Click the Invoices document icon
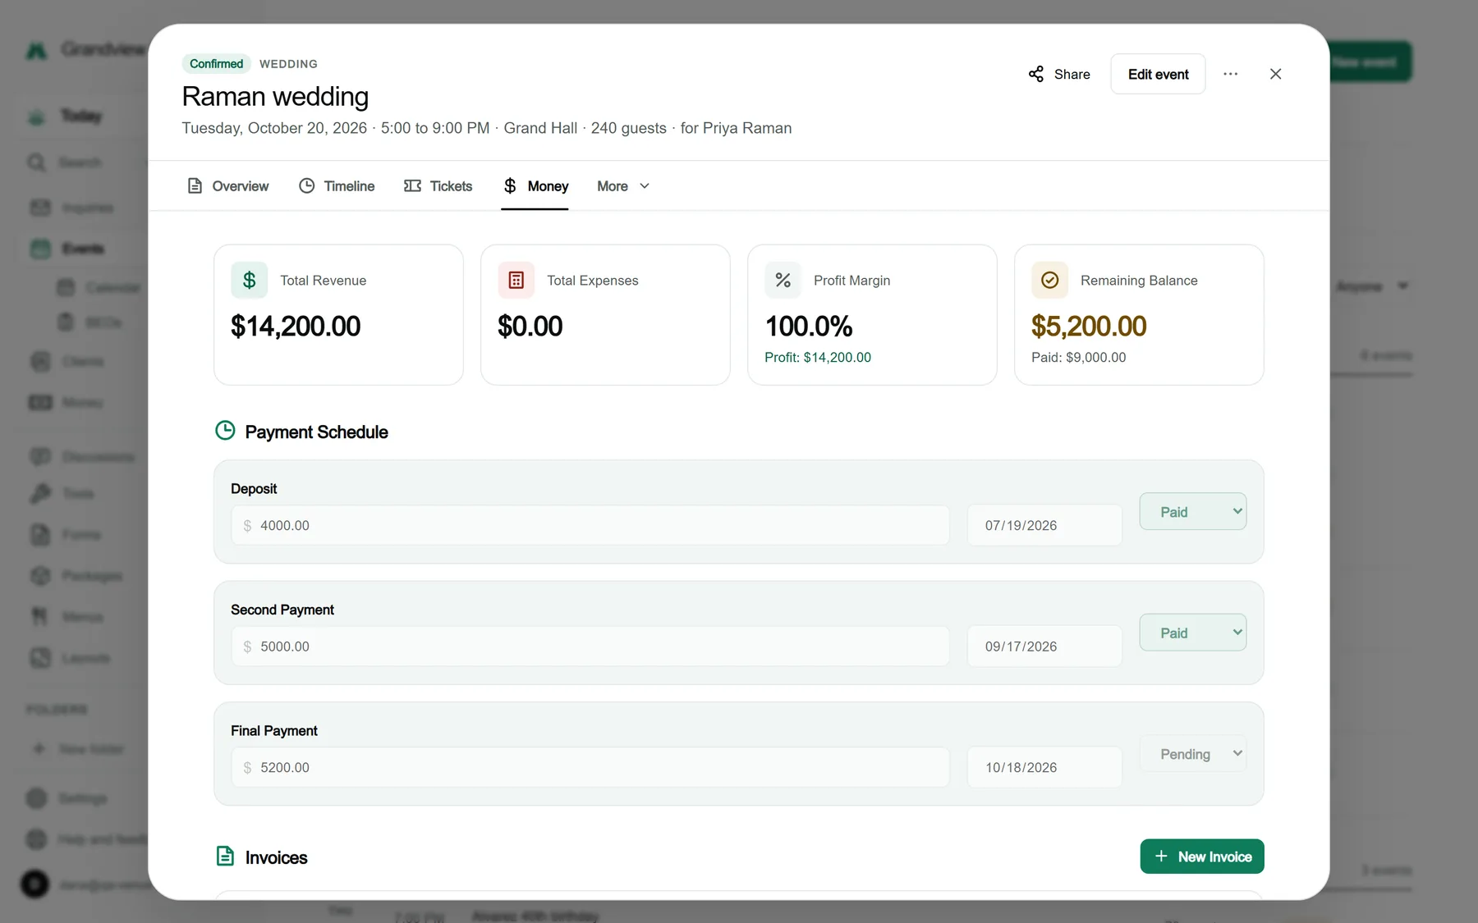Screen dimensions: 1478x923 click(x=225, y=857)
